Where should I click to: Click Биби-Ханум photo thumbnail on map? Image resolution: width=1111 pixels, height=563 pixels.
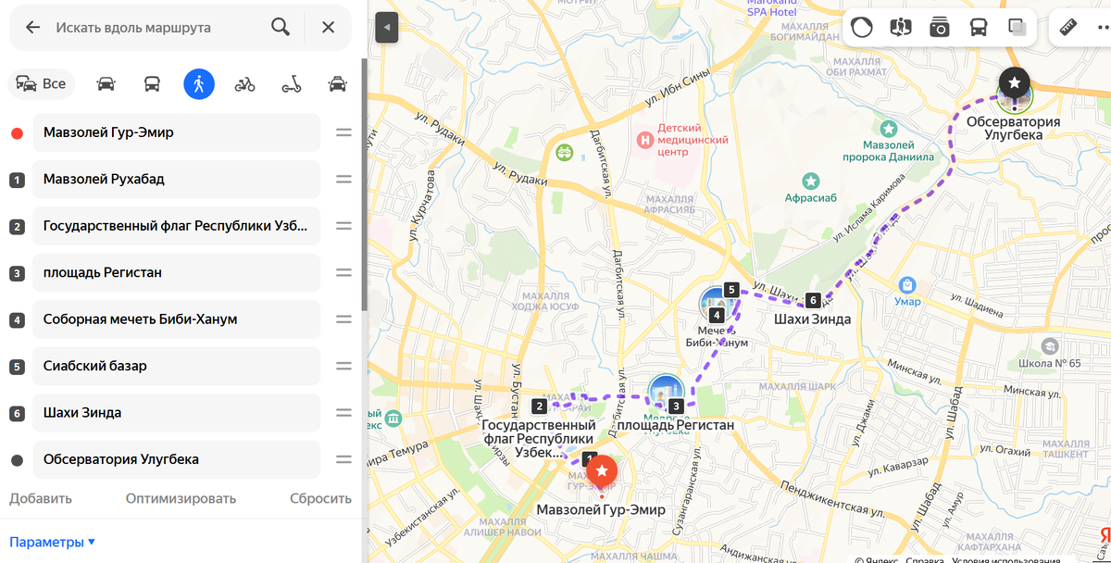click(x=713, y=302)
